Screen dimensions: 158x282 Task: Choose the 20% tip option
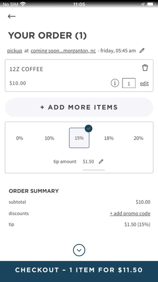pos(138,138)
